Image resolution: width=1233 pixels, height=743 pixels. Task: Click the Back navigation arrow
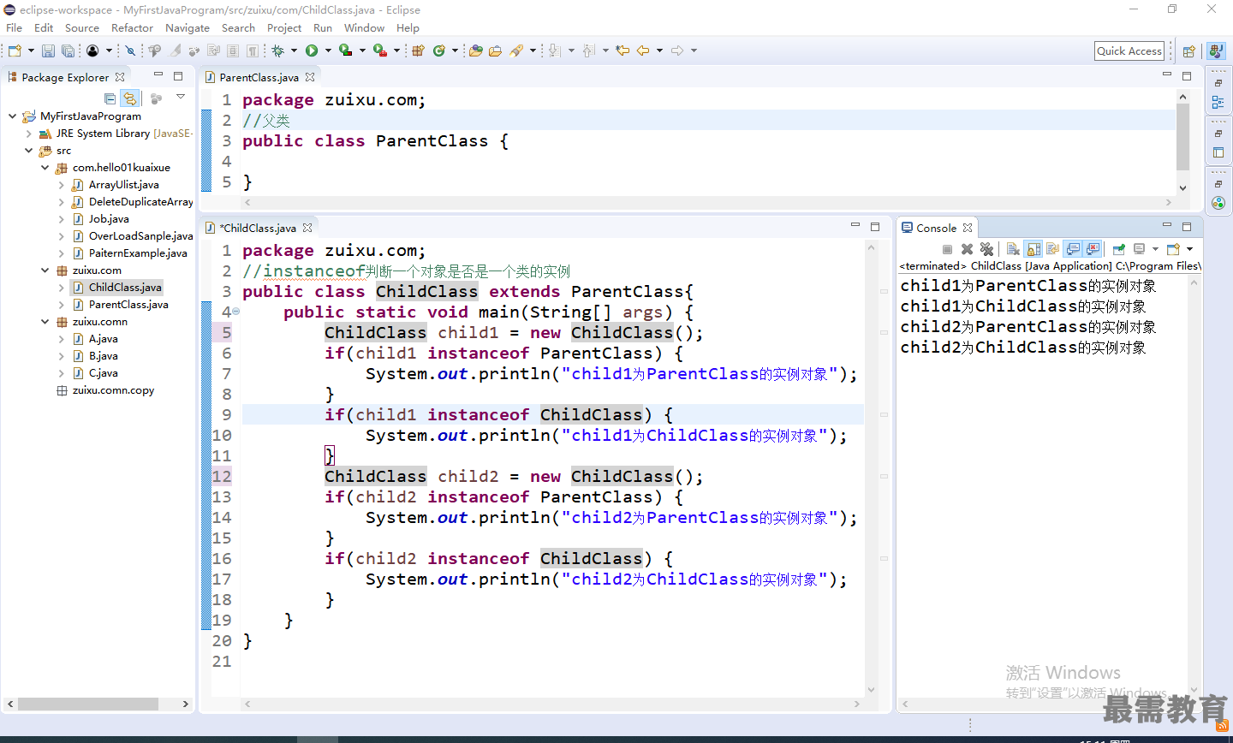click(x=643, y=51)
